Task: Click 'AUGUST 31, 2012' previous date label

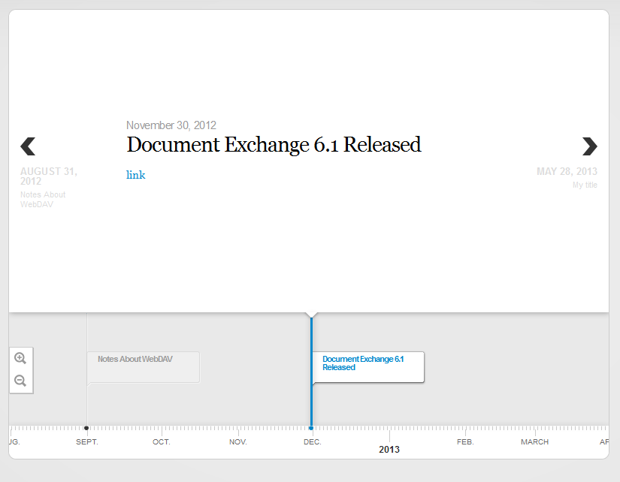Action: point(49,176)
